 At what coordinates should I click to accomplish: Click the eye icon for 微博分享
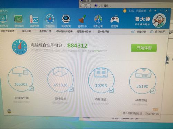pos(133,32)
